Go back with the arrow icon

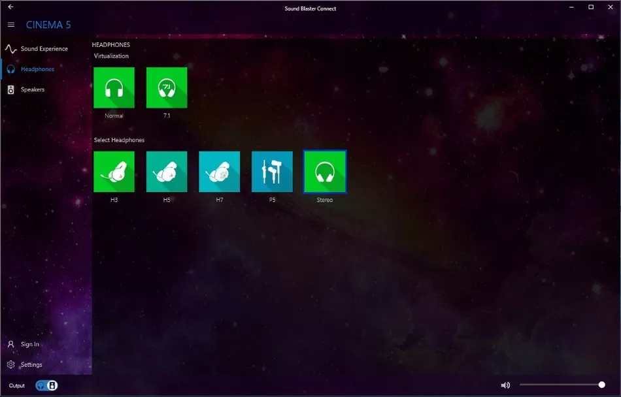[10, 7]
